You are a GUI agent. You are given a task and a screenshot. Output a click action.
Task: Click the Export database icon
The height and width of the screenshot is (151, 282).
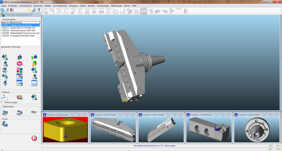[x=5, y=124]
